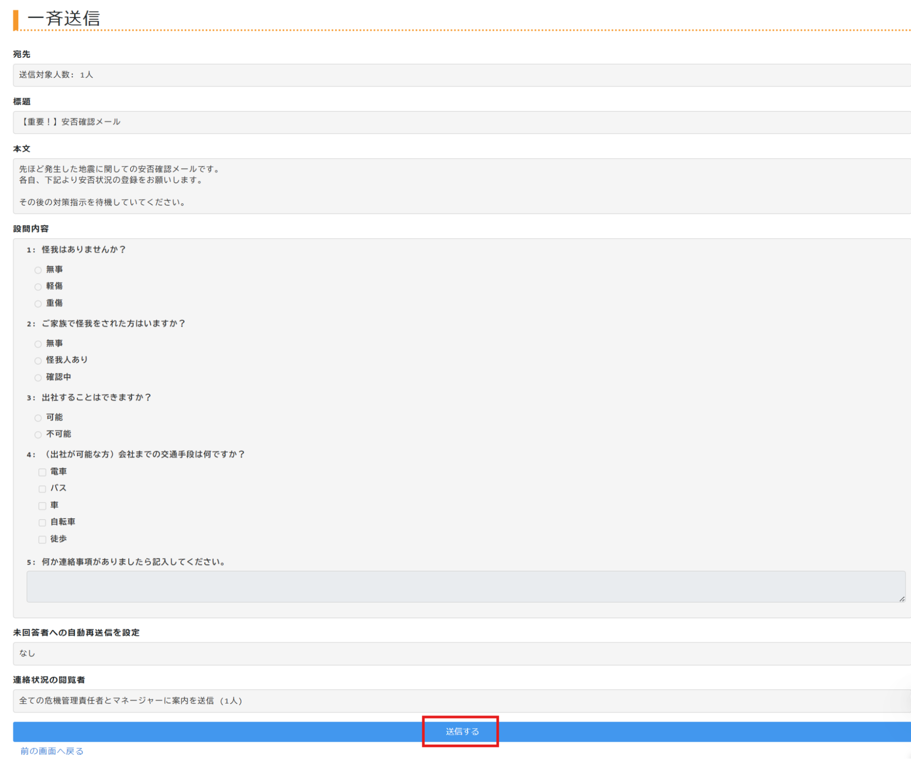Select 不可能 radio option
The image size is (911, 759).
point(38,434)
